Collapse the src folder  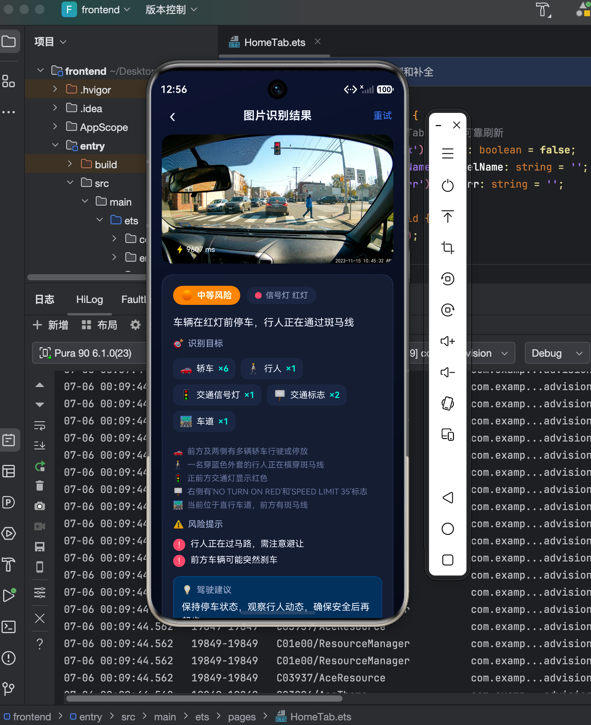coord(70,183)
